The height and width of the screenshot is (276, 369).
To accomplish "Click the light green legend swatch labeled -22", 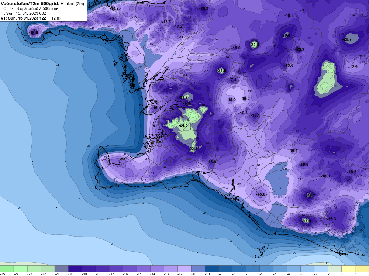I will pyautogui.click(x=48, y=269).
